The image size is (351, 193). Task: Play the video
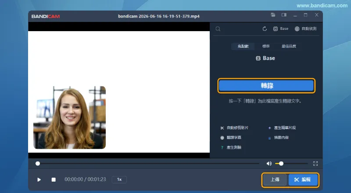click(39, 179)
